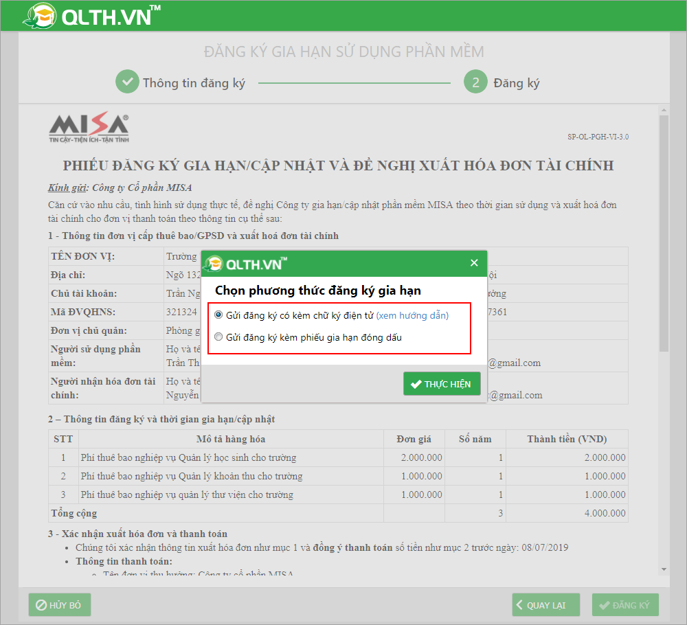Click the document scrollbar up arrow
687x625 pixels.
pos(664,110)
